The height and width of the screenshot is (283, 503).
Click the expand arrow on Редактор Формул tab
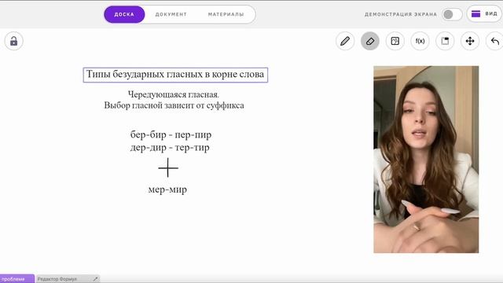95,279
